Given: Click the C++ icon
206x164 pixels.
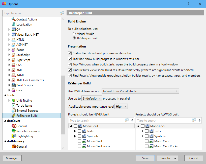Looking at the screenshot, I should 14,90.
